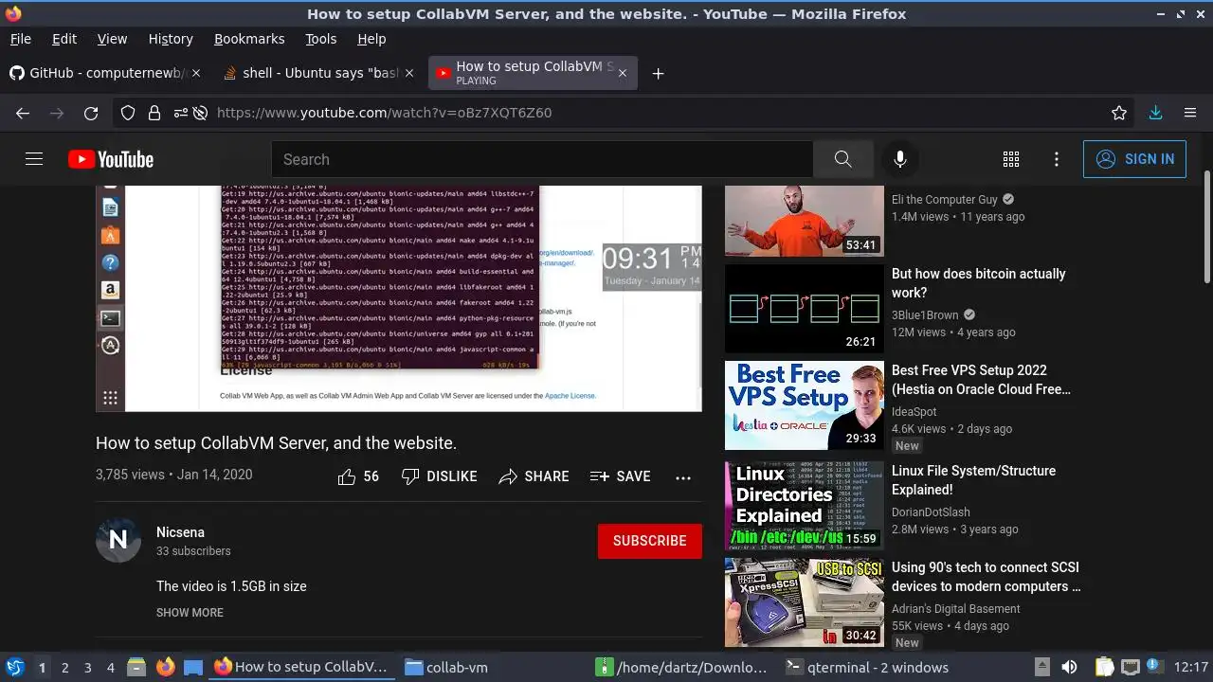The height and width of the screenshot is (682, 1213).
Task: Open YouTube settings three-dot menu
Action: coord(1057,159)
